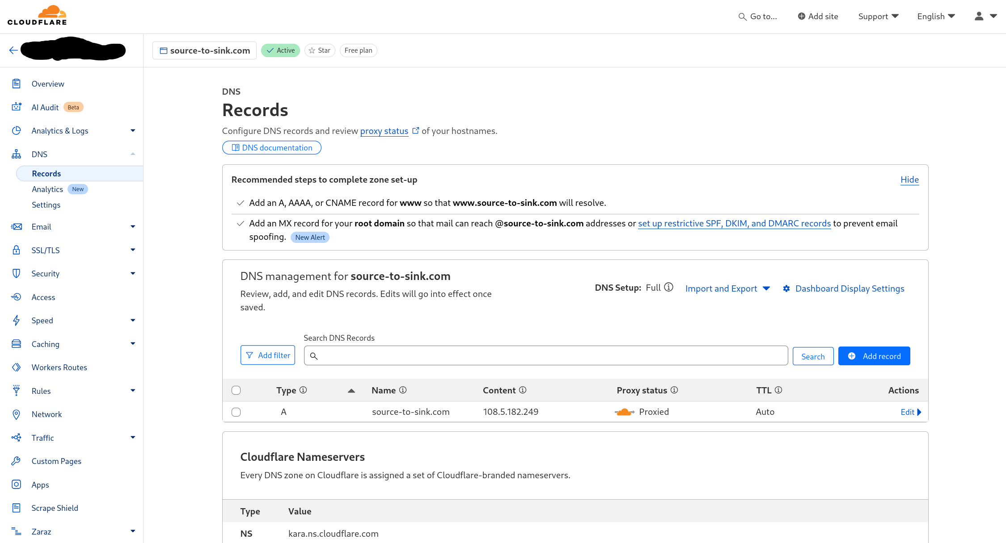
Task: Open the Import and Export dropdown
Action: point(727,288)
